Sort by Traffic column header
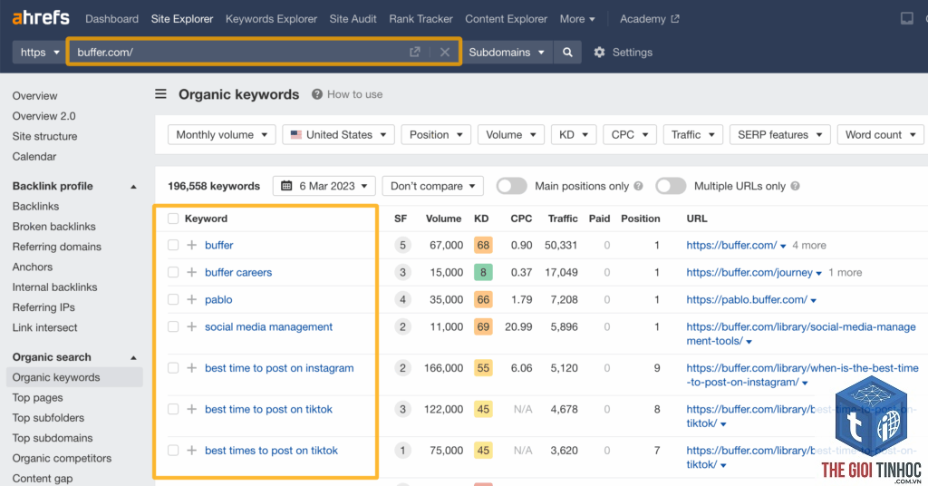The width and height of the screenshot is (928, 486). [x=562, y=219]
